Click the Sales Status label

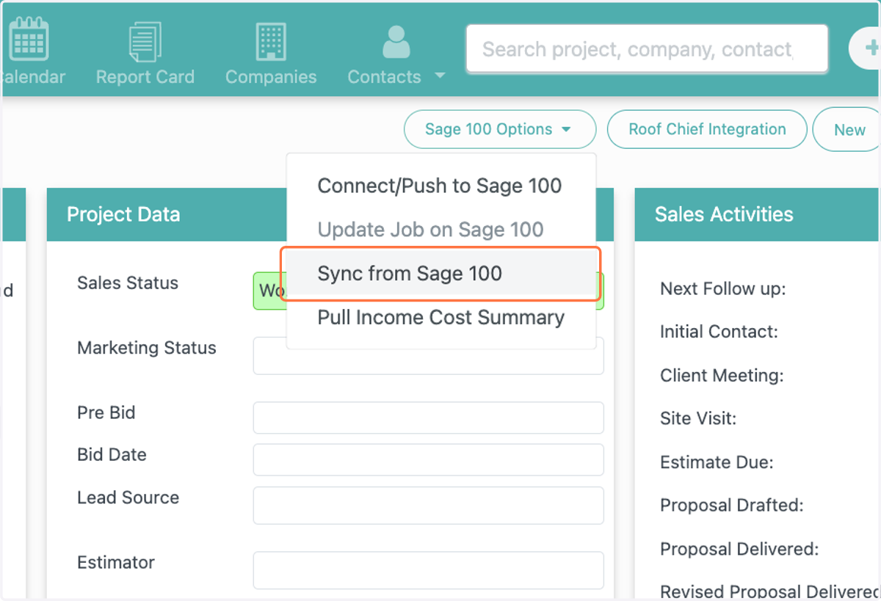click(x=128, y=283)
